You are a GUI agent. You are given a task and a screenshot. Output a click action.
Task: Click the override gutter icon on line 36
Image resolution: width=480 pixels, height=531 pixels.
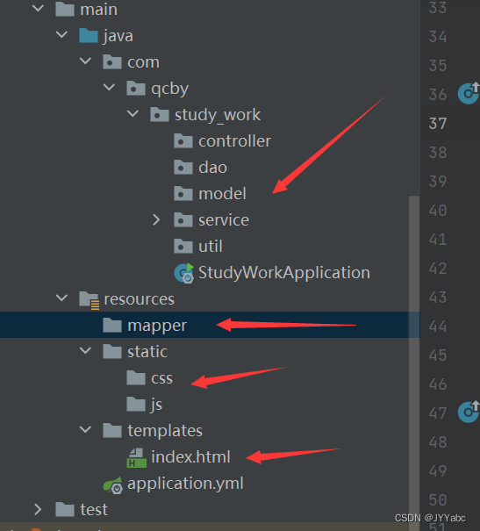[x=469, y=93]
